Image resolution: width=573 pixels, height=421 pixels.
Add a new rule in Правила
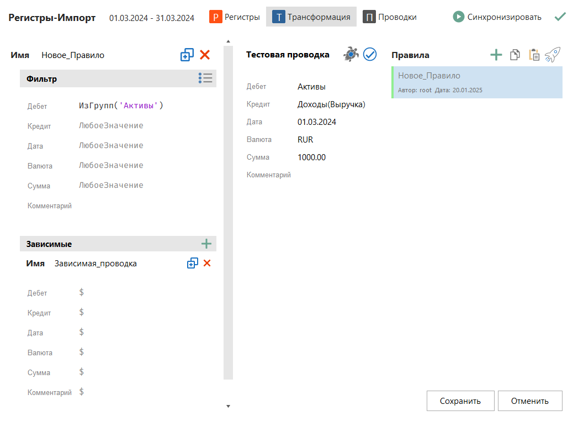coord(496,55)
